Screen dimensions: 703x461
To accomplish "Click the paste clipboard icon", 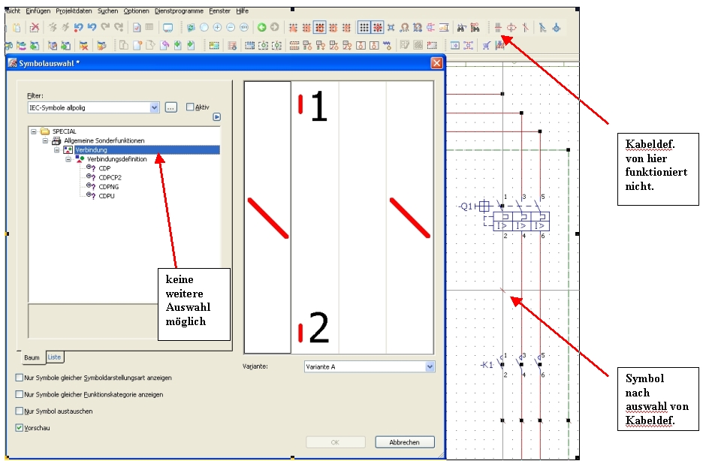I will [17, 28].
